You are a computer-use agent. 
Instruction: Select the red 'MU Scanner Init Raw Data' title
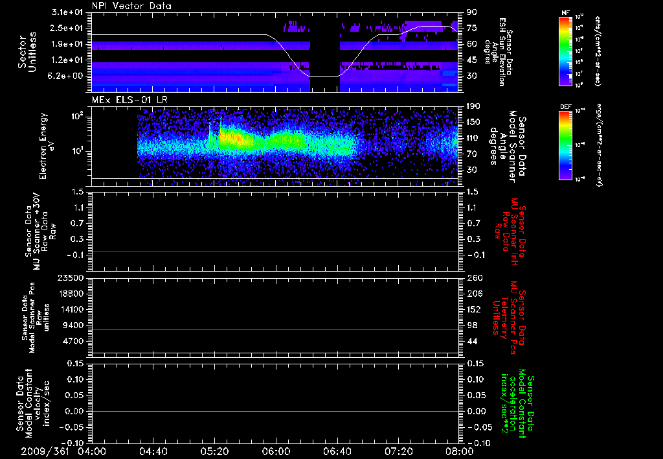(510, 231)
